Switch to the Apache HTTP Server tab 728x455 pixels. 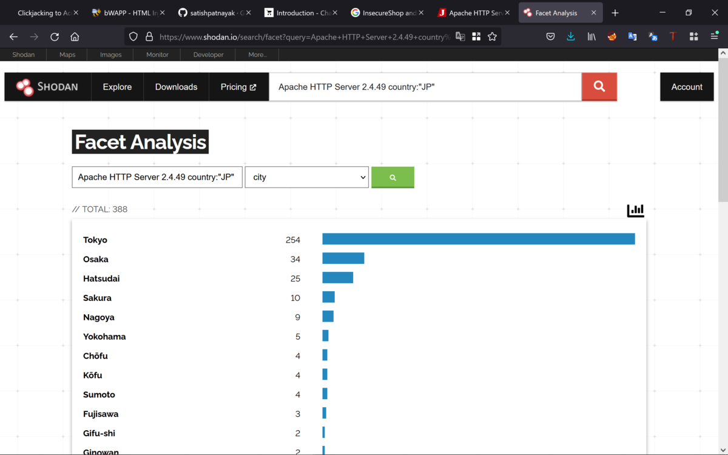pos(474,13)
